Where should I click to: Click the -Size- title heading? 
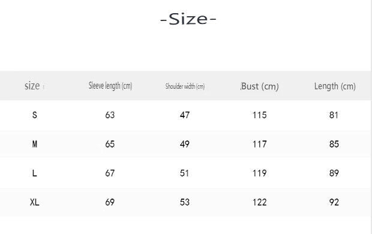188,19
